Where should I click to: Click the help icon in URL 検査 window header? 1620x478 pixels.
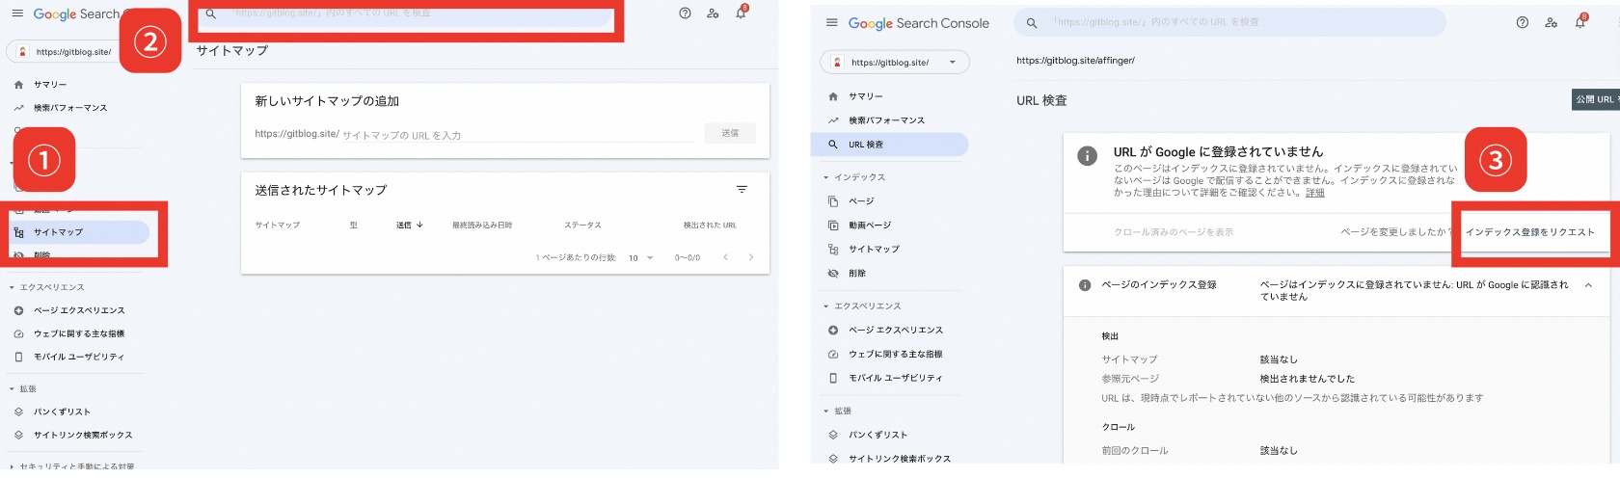coord(1522,22)
